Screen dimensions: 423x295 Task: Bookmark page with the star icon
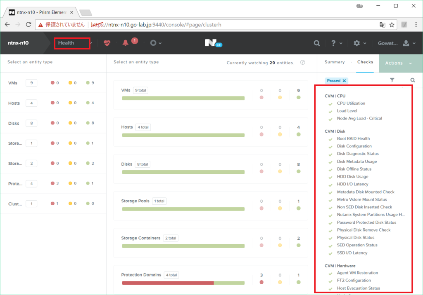392,25
